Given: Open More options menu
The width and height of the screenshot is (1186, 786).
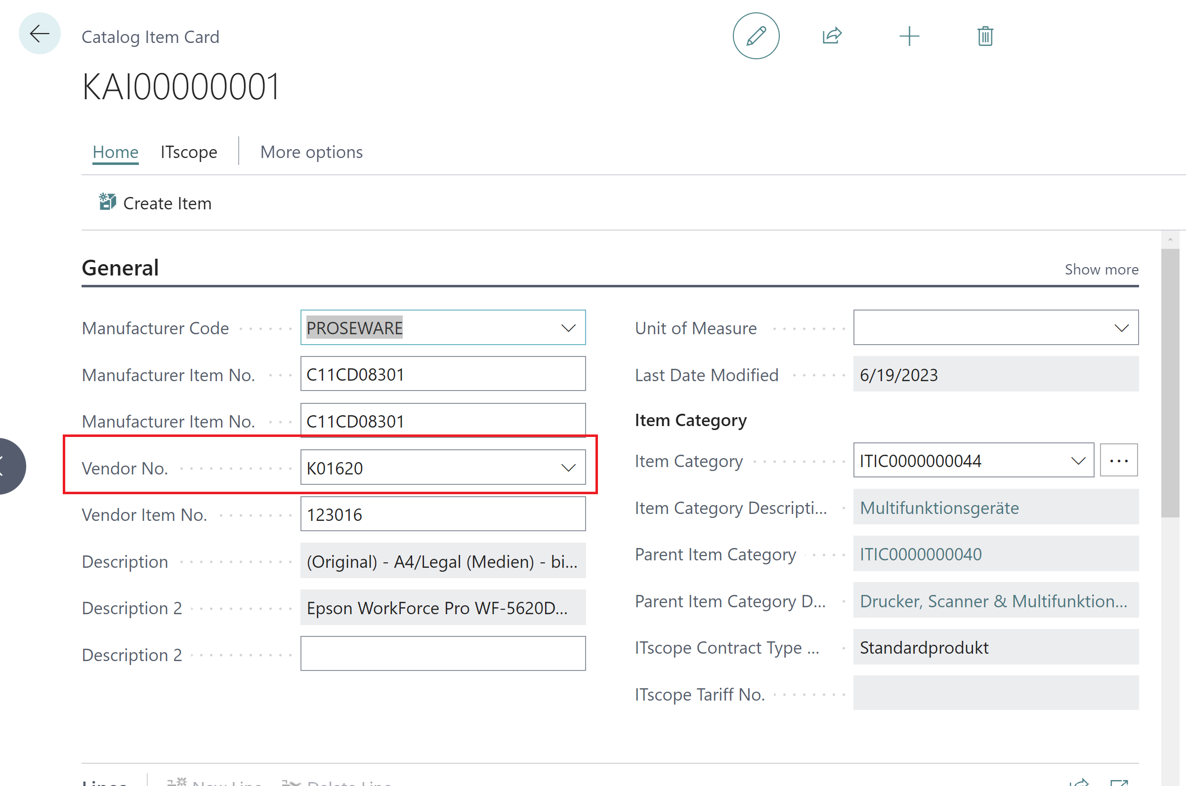Looking at the screenshot, I should click(x=311, y=152).
